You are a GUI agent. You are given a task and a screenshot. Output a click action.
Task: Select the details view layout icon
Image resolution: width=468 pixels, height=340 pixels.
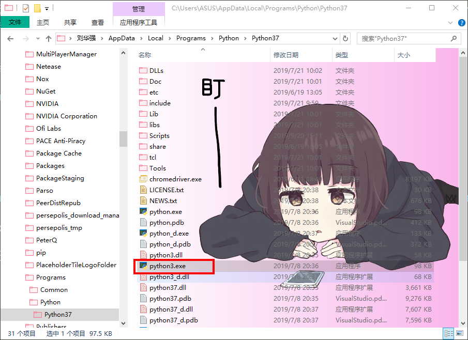[449, 334]
